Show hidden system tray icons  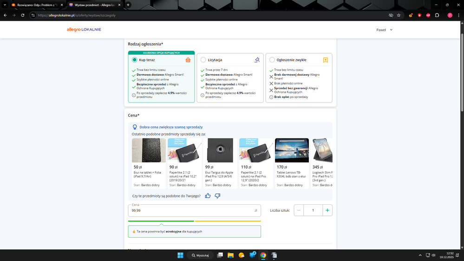421,255
